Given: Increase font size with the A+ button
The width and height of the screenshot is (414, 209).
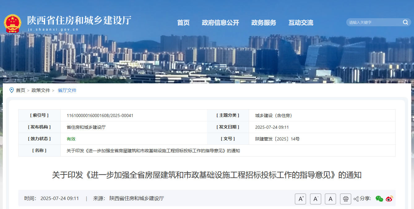Looking at the screenshot, I should click(x=301, y=199).
